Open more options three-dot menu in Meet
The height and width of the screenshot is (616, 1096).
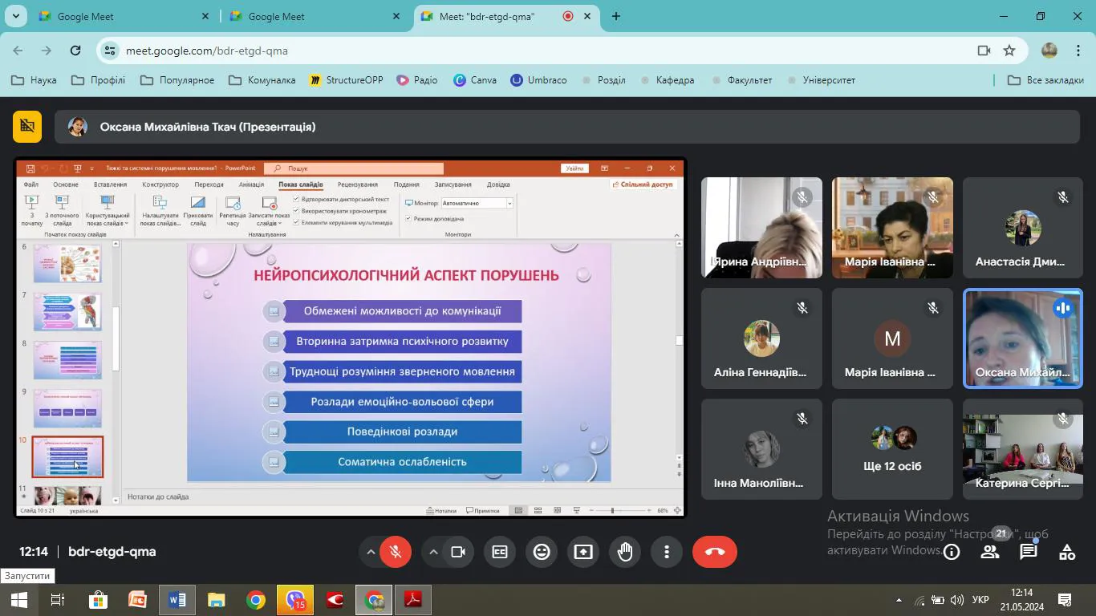click(667, 552)
